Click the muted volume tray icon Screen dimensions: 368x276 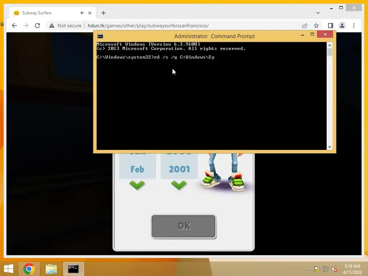(334, 269)
